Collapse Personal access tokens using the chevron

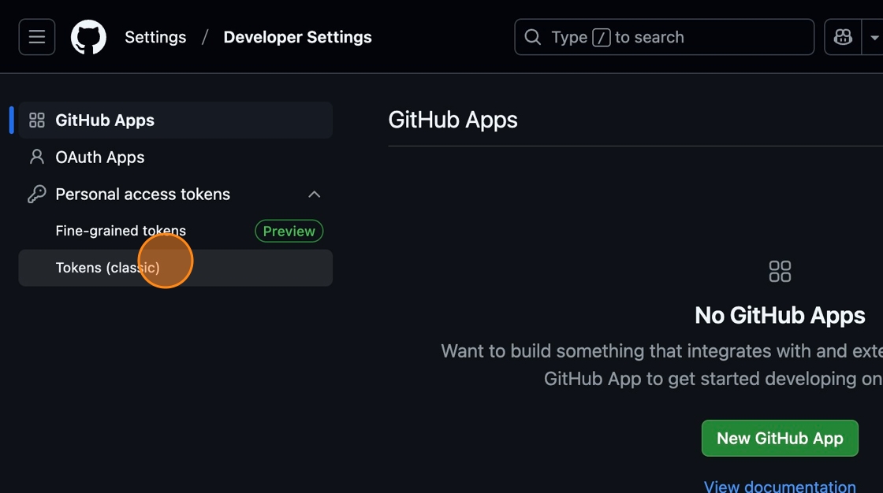pos(314,195)
